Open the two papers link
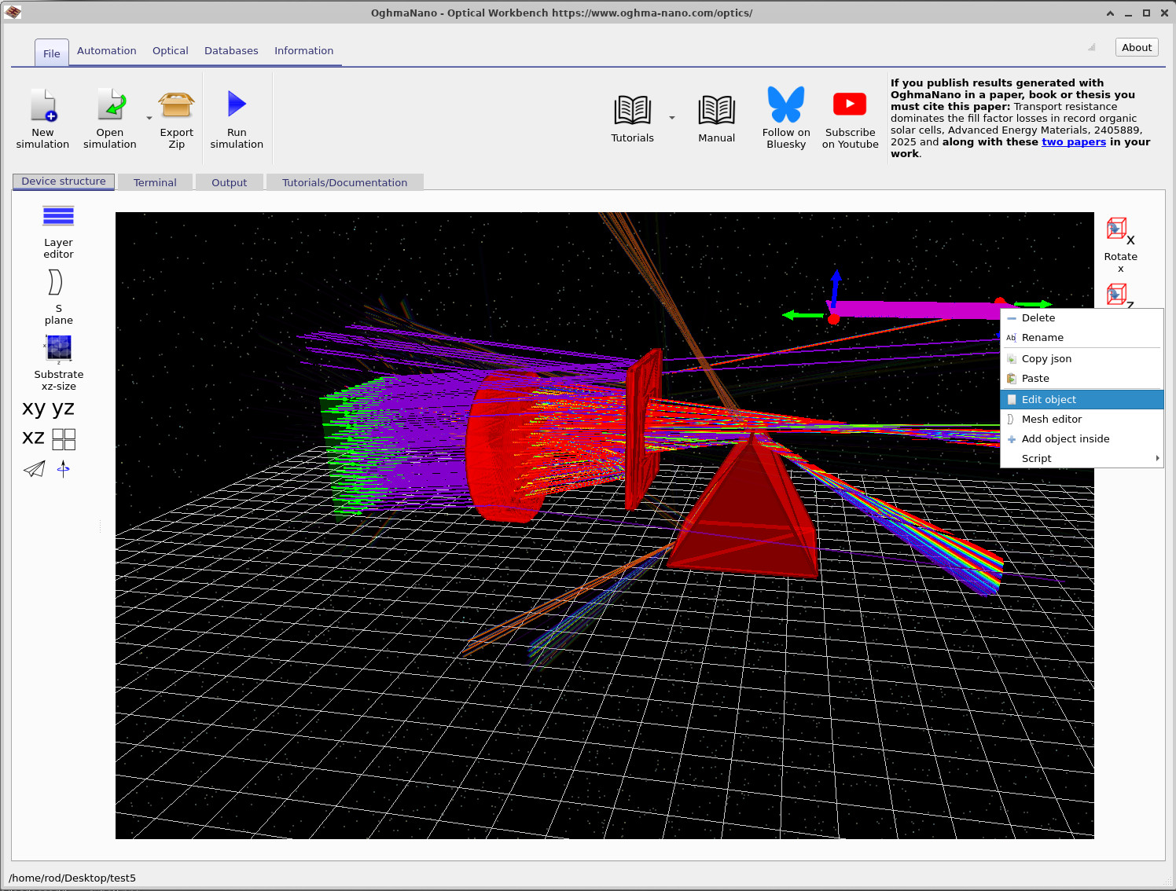Screen dimensions: 1176x891 pos(1074,141)
